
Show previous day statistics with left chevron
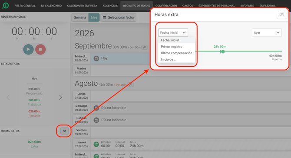(x=8, y=97)
